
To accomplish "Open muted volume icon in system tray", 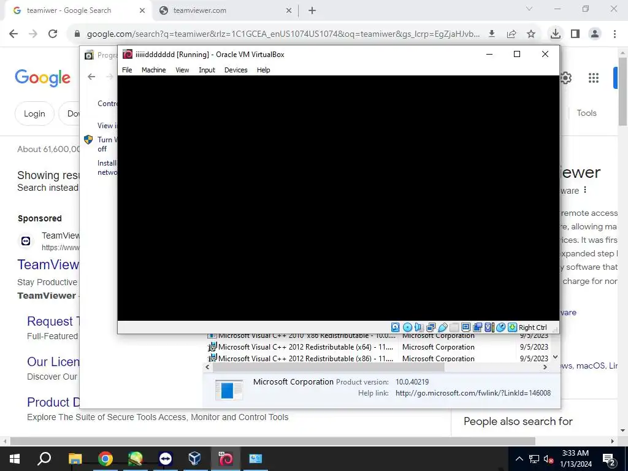I will (x=548, y=459).
